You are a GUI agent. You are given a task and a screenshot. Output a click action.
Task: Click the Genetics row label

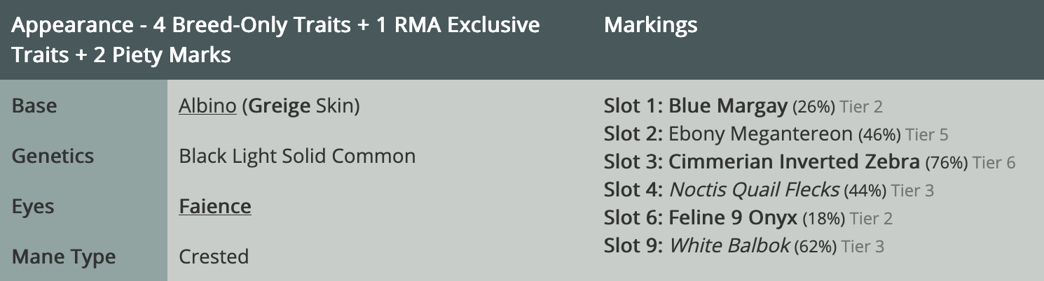(53, 156)
